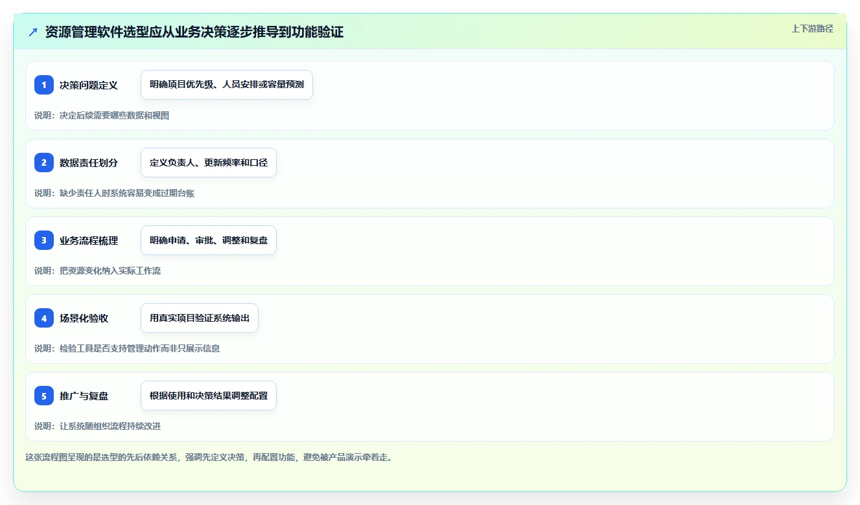Click the 决策问题定义 step title

89,85
